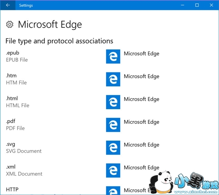Change default app label for .epub
The height and width of the screenshot is (195, 219).
[141, 54]
